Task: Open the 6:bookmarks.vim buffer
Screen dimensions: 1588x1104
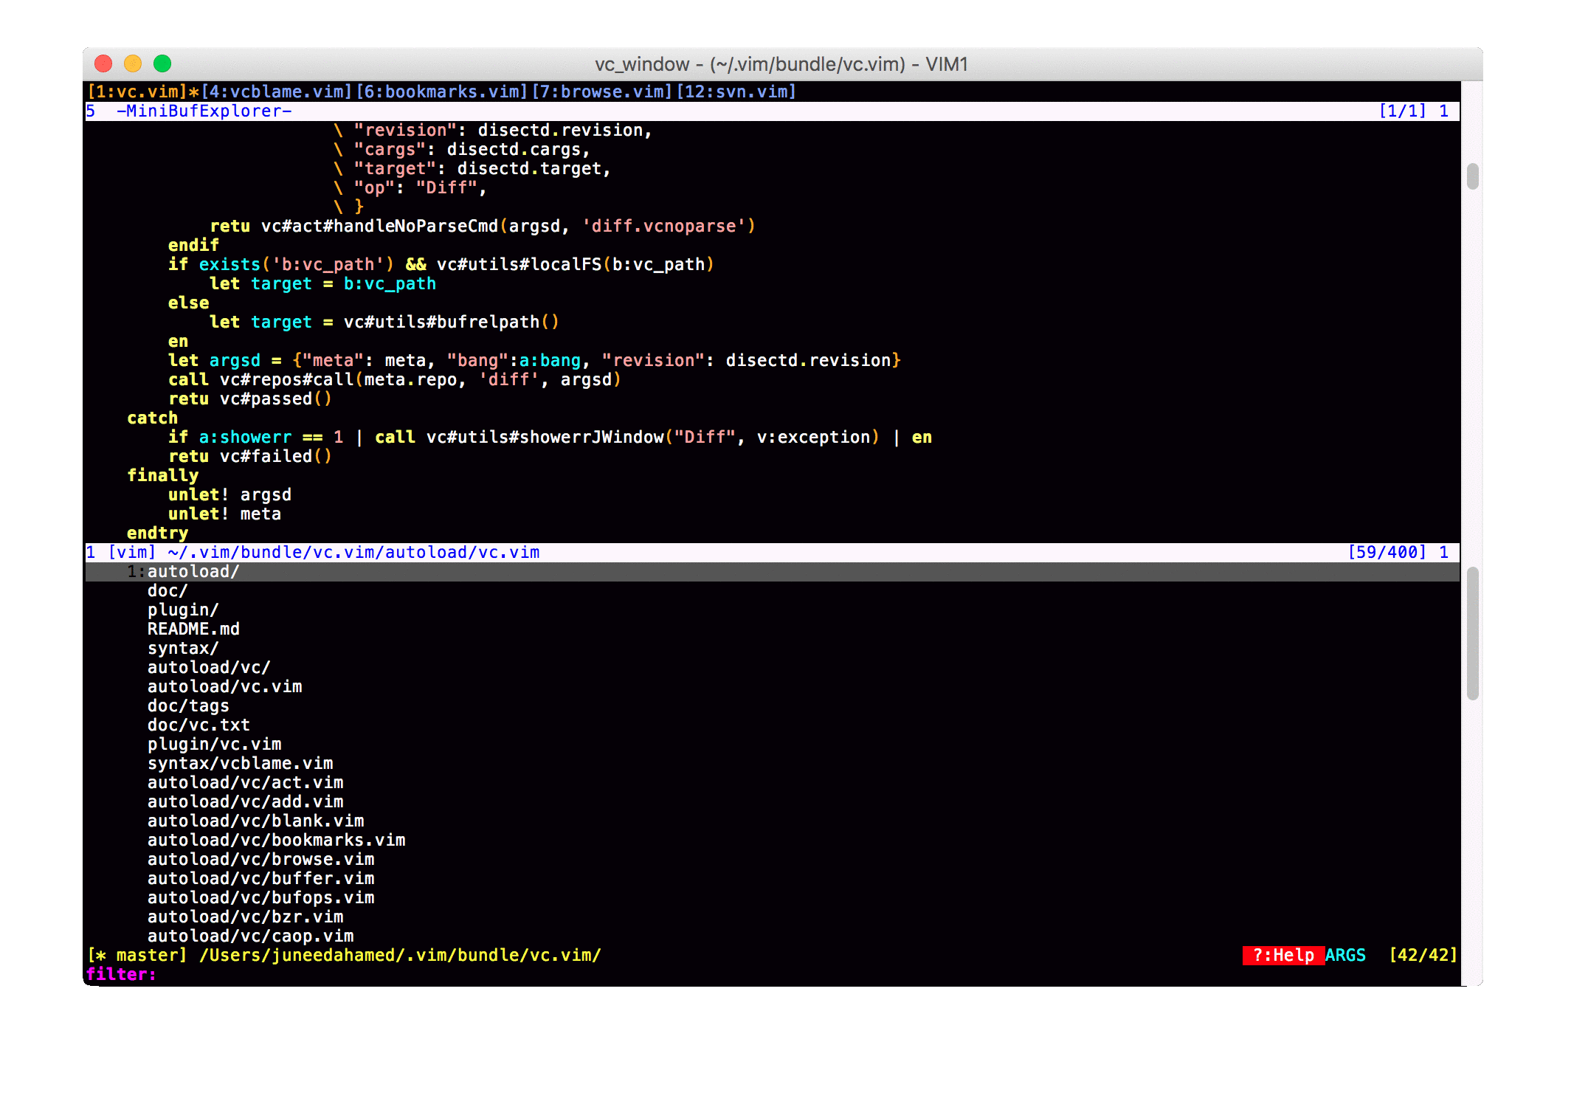Action: [x=440, y=92]
